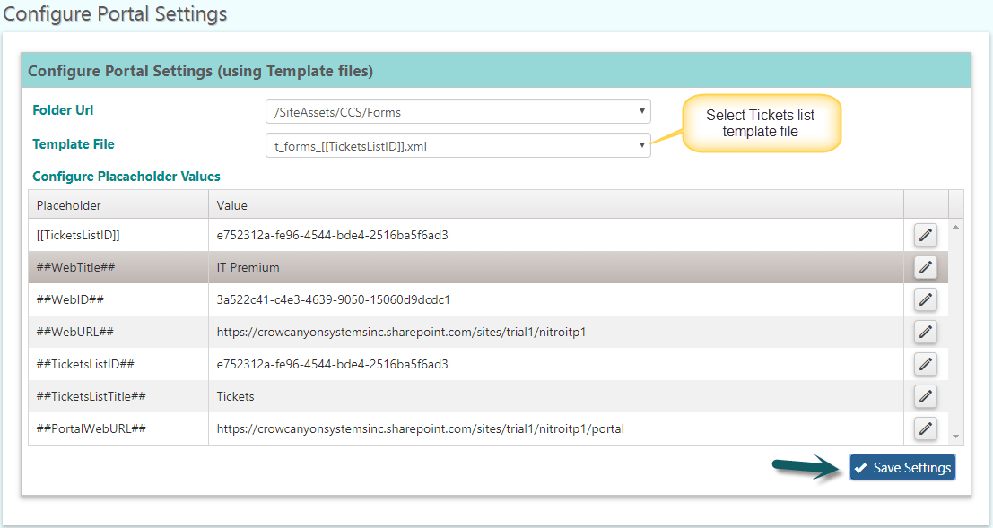The image size is (993, 528).
Task: Open the Folder Url dropdown
Action: [457, 112]
